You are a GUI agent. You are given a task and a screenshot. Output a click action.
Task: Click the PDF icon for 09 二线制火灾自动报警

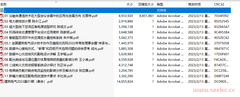pos(2,65)
